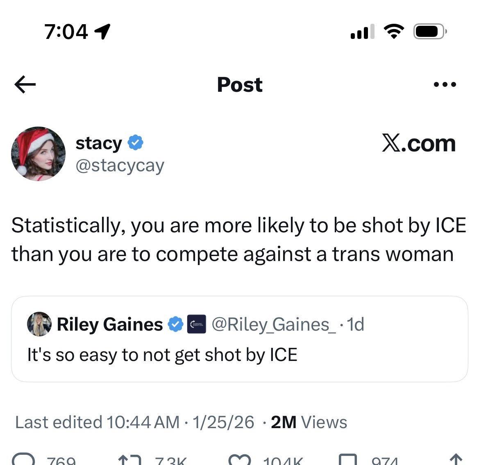
Task: Tap the Turning Point affiliation badge icon
Action: (x=197, y=324)
